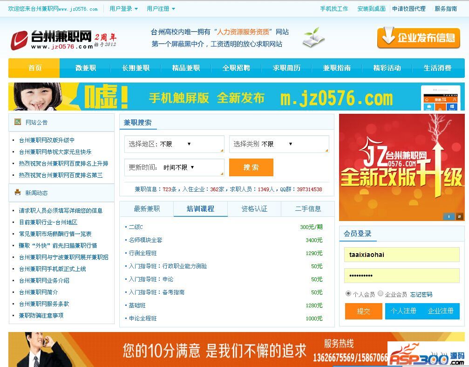469x367 pixels.
Task: Open 目前兼职行业-台州地区 news
Action: [48, 222]
